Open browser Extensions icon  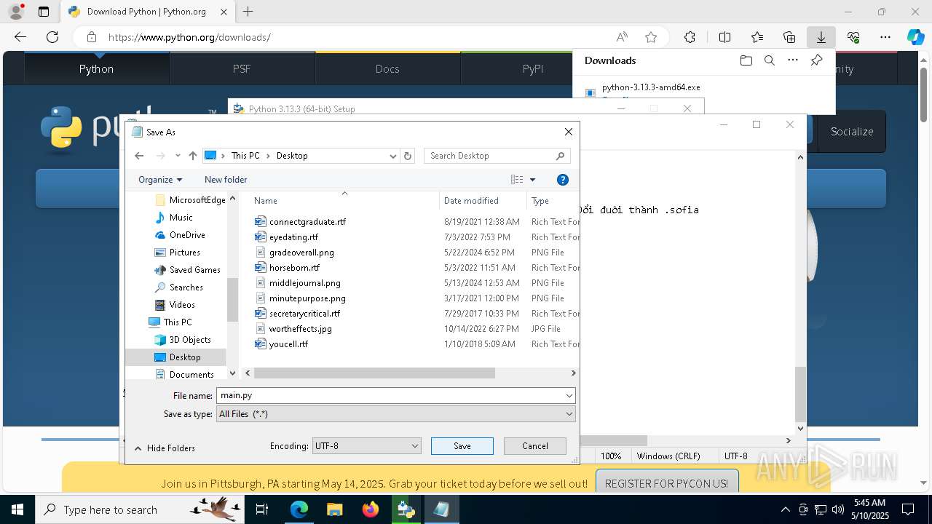point(690,37)
